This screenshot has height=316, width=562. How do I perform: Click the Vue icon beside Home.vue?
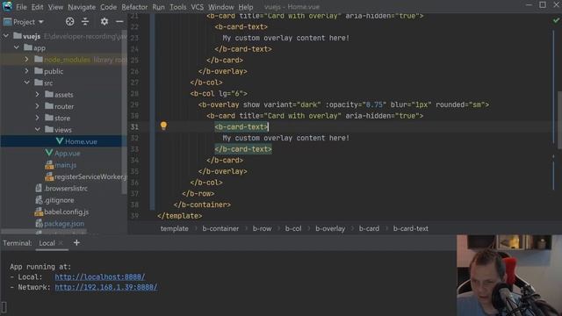pyautogui.click(x=60, y=141)
